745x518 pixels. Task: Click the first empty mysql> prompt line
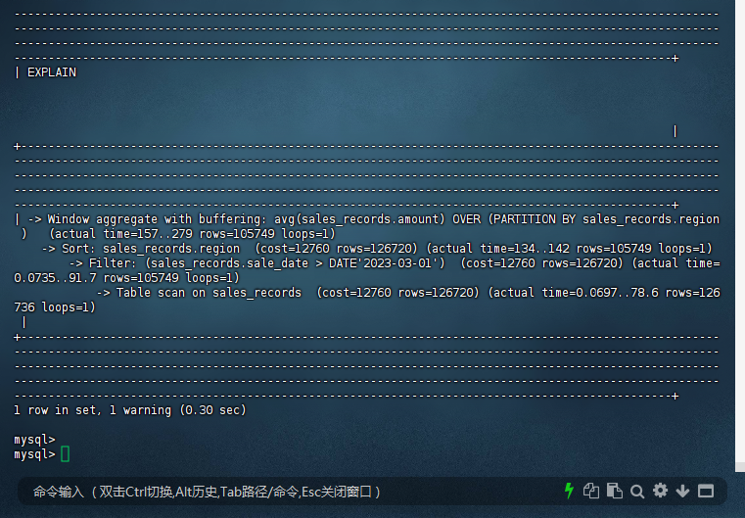[34, 440]
